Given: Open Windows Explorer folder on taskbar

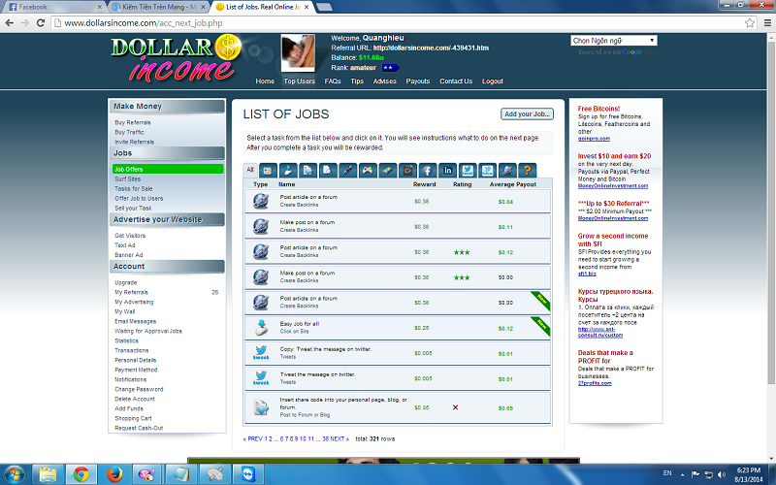Looking at the screenshot, I should coord(48,474).
